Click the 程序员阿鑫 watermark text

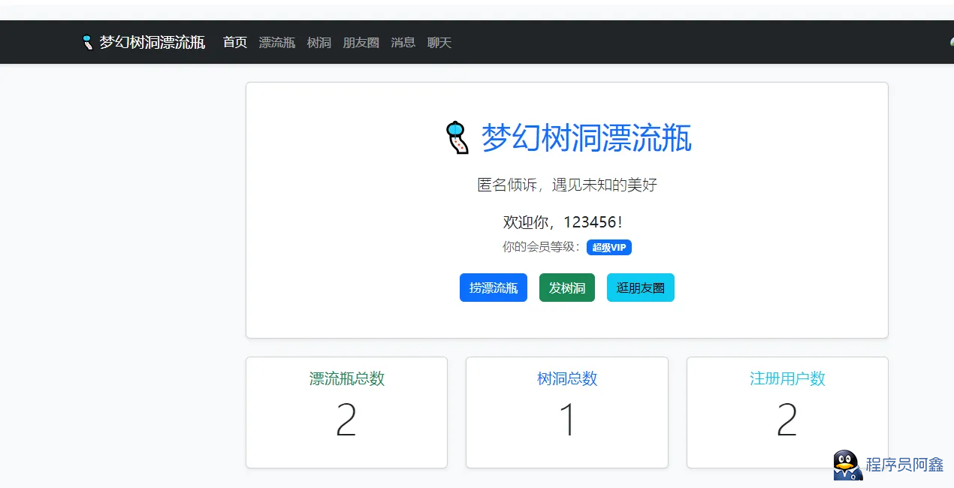point(904,465)
